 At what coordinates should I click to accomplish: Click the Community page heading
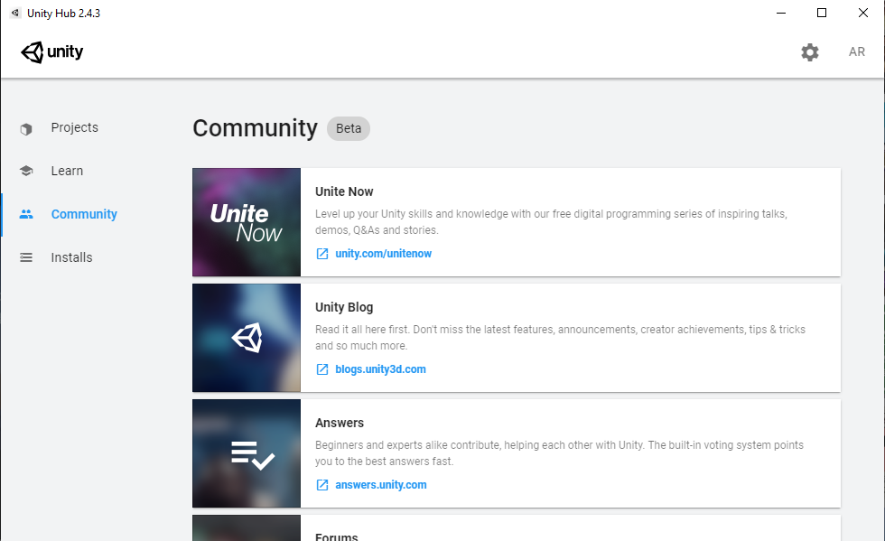255,128
